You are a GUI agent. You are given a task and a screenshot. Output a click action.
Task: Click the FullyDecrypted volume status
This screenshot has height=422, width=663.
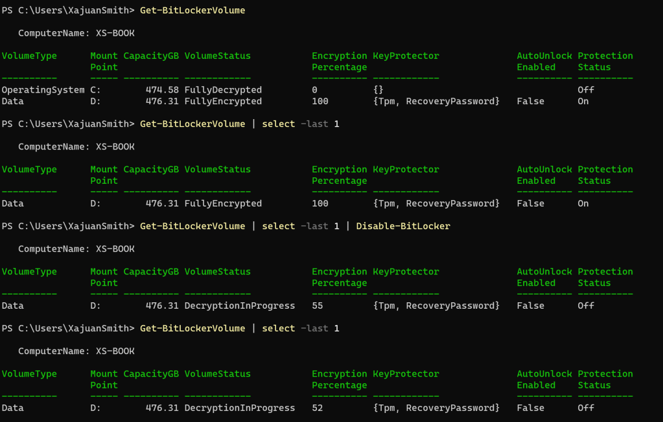coord(223,90)
